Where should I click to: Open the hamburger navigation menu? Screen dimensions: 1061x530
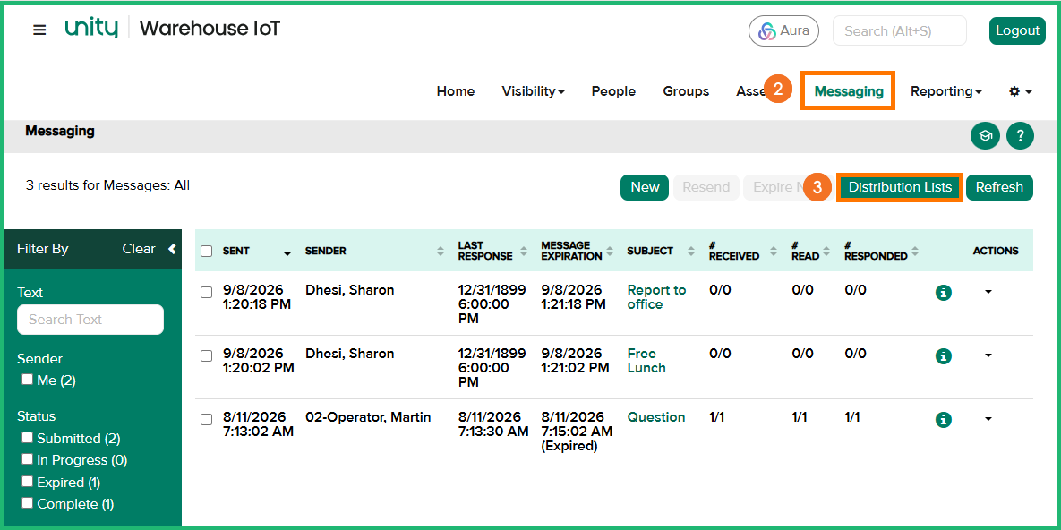[x=40, y=30]
